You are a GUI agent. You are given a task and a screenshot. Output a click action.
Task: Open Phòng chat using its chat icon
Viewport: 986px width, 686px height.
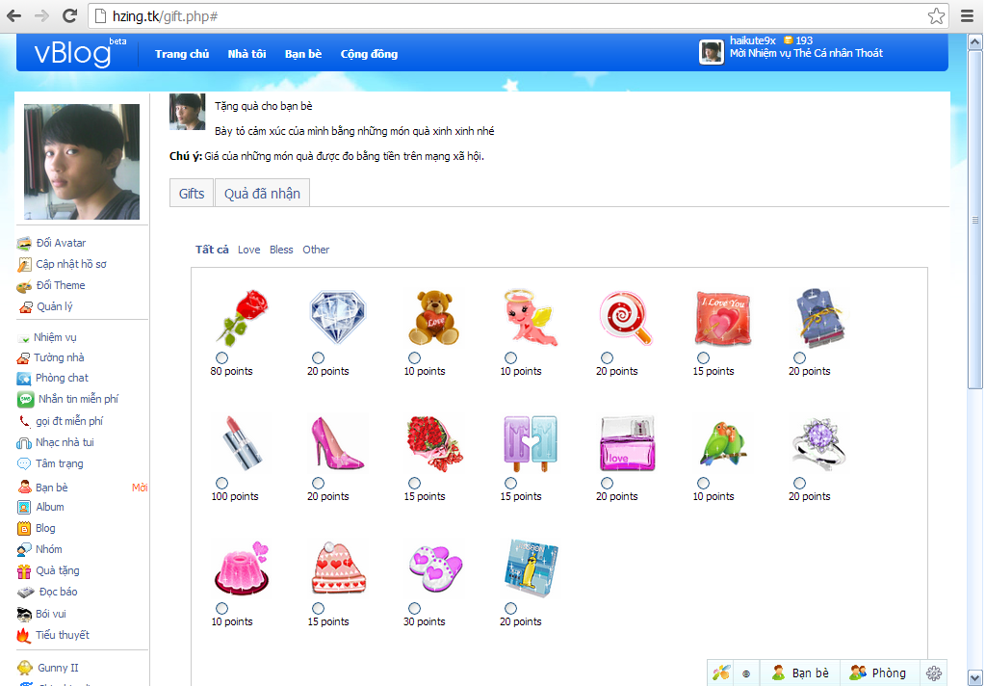pyautogui.click(x=24, y=379)
